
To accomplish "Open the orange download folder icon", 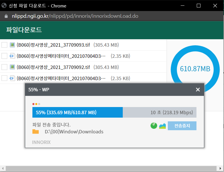I will click(x=36, y=132).
